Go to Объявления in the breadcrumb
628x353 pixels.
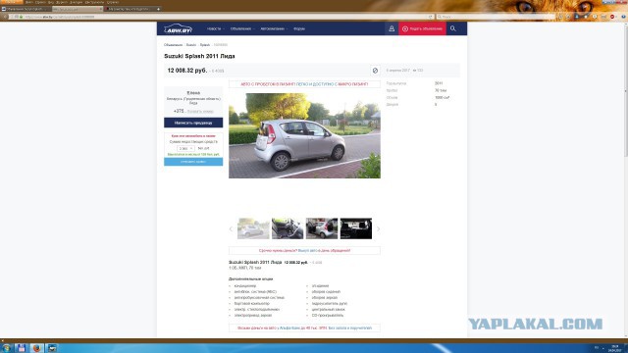coord(173,45)
